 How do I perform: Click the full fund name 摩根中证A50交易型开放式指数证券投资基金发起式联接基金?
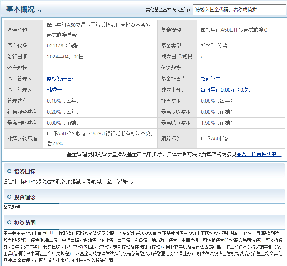click(x=99, y=30)
